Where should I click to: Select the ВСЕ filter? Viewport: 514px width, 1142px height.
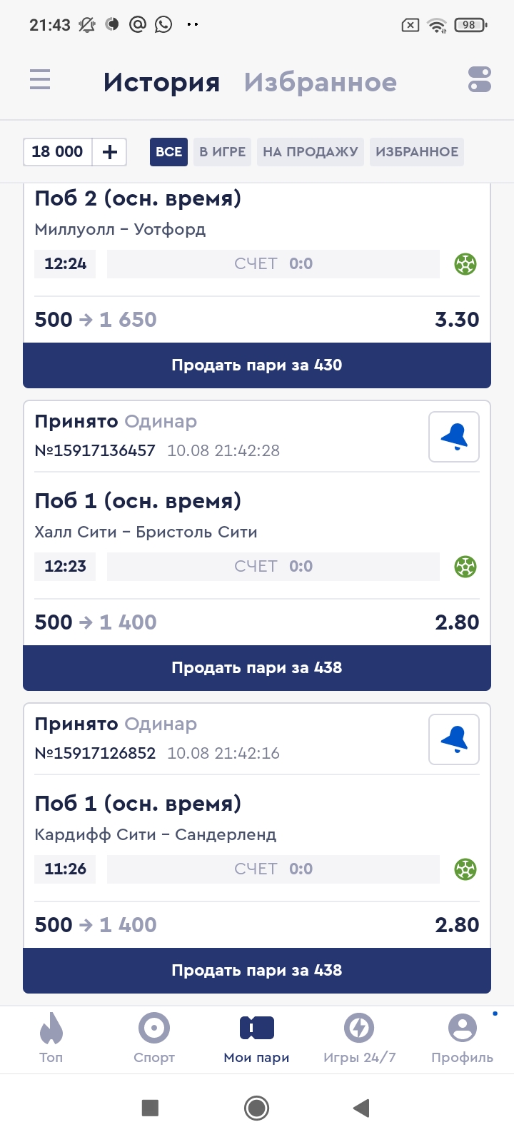(168, 152)
